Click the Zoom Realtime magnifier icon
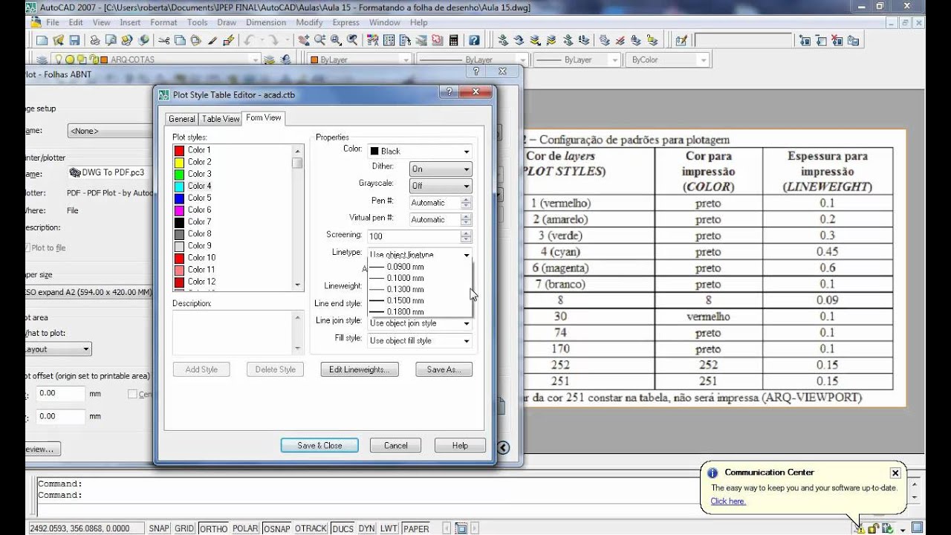Image resolution: width=951 pixels, height=535 pixels. click(319, 40)
